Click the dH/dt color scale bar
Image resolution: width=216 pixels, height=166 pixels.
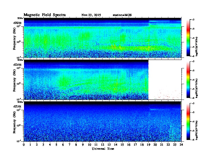(188, 38)
